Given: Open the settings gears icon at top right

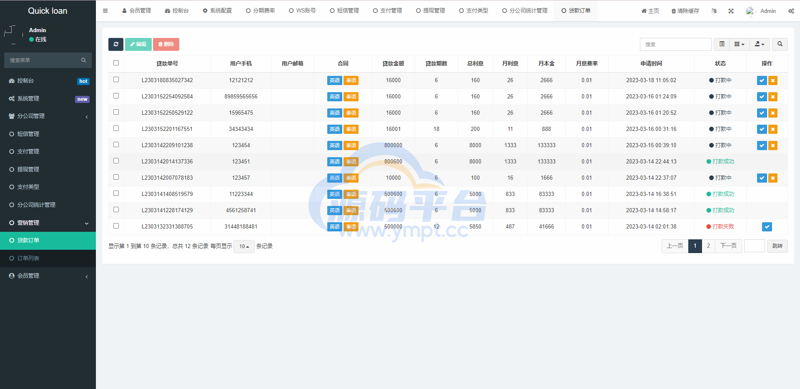Looking at the screenshot, I should click(x=791, y=11).
